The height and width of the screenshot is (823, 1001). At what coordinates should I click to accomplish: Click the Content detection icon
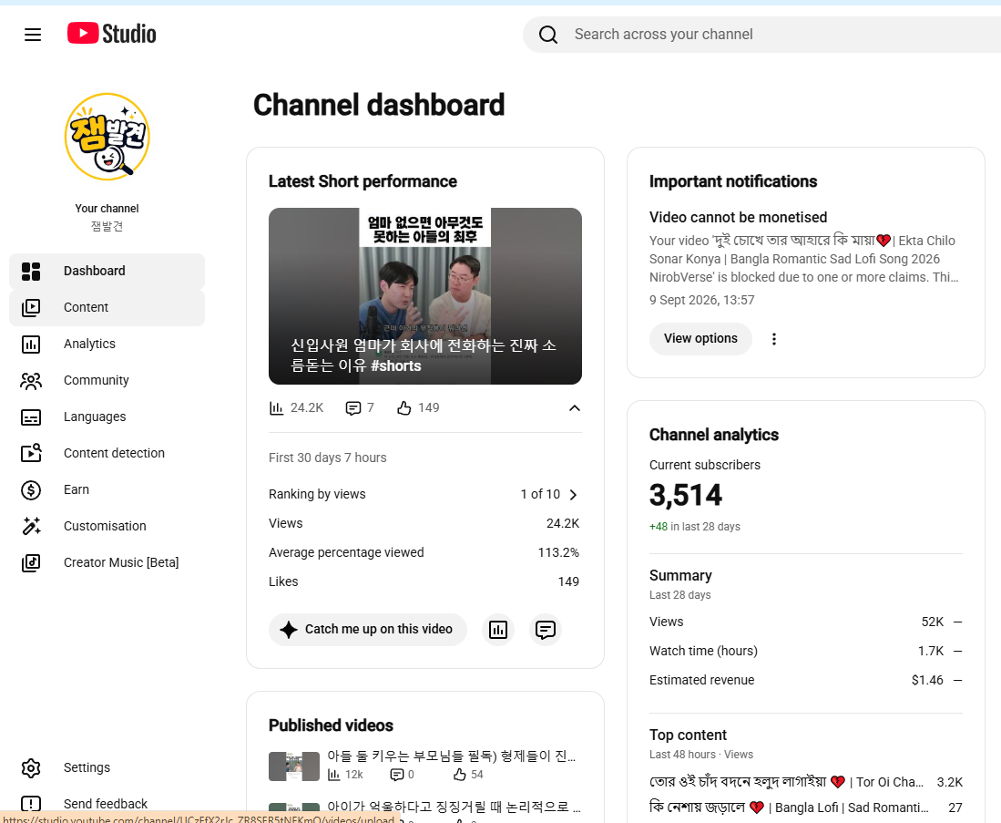click(31, 453)
